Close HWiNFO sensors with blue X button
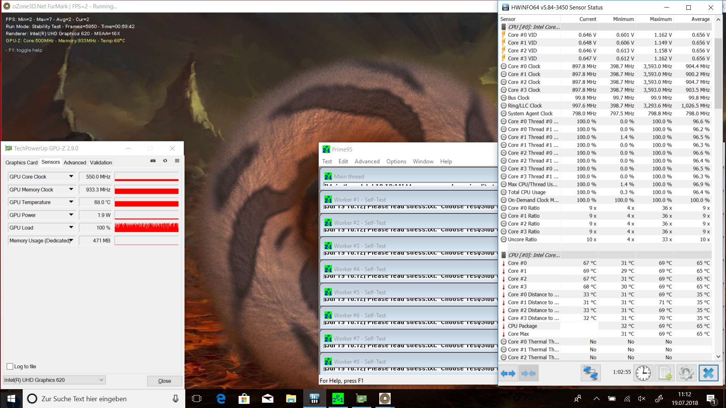726x408 pixels. [708, 373]
